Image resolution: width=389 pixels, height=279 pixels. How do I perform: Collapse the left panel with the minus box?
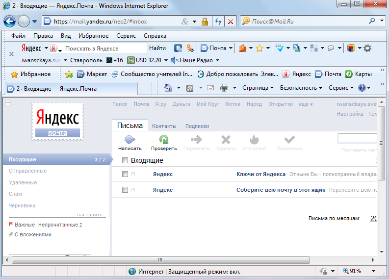pyautogui.click(x=8, y=102)
